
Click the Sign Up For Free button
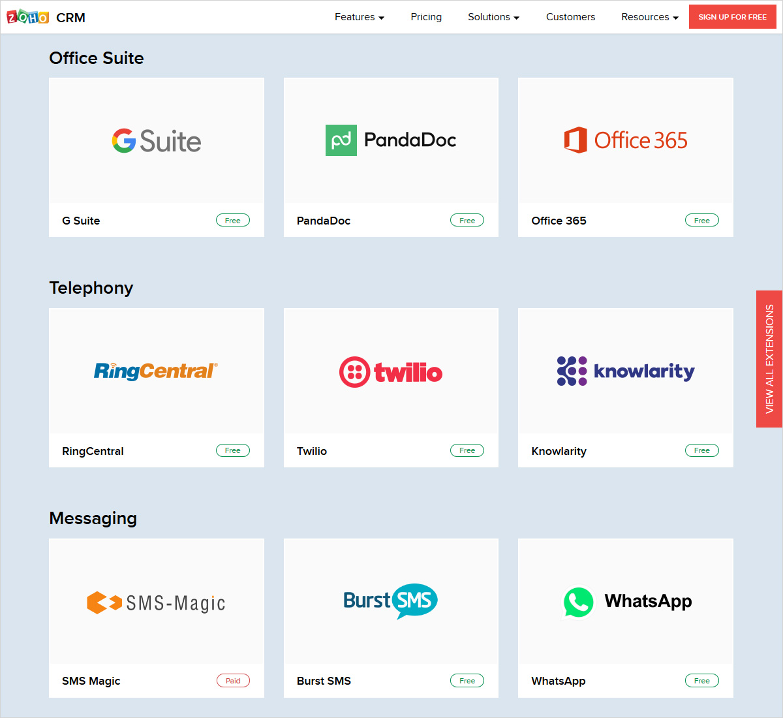pyautogui.click(x=732, y=17)
